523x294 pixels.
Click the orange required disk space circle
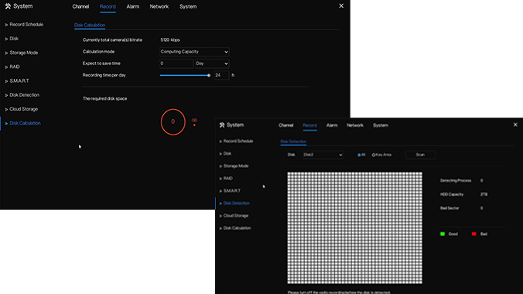pos(173,121)
